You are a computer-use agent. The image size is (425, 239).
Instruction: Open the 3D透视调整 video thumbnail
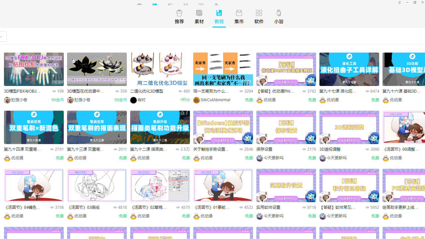point(349,127)
